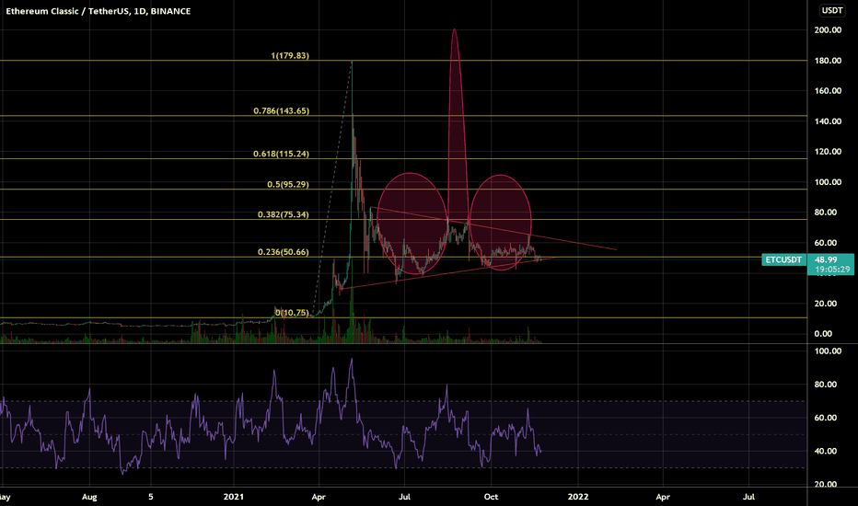858x506 pixels.
Task: Click the 120.00 price axis label
Action: tap(828, 152)
